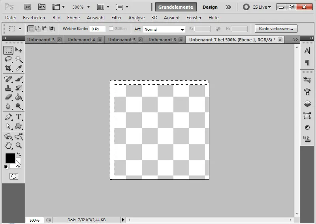The image size is (316, 224).
Task: Open the Paragraph panel
Action: 307,63
